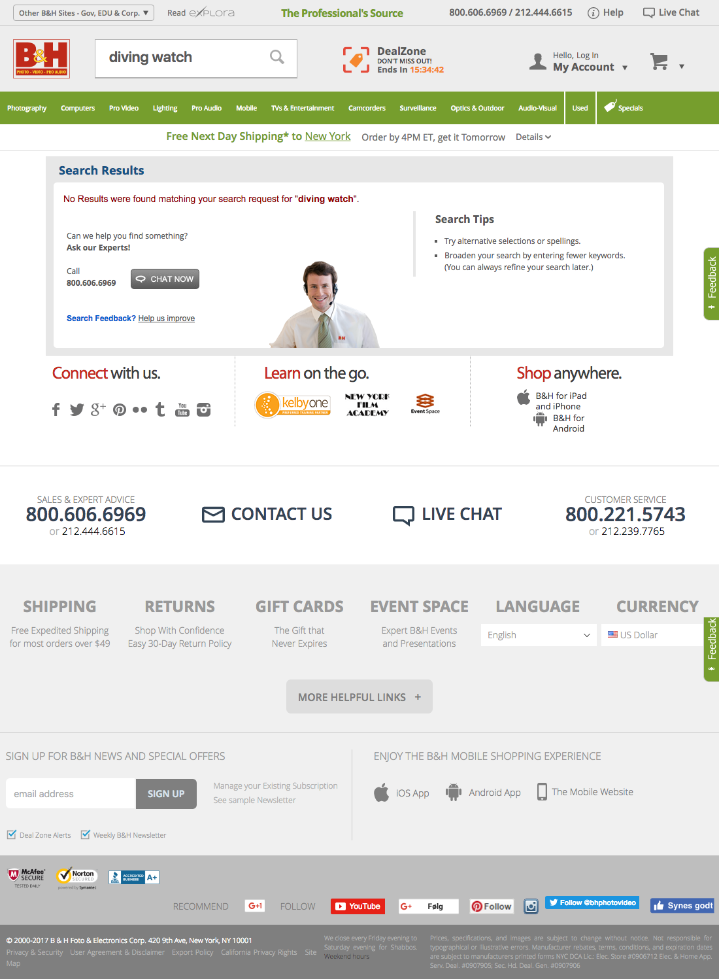The image size is (719, 979).
Task: Open the English language dropdown
Action: pyautogui.click(x=539, y=635)
